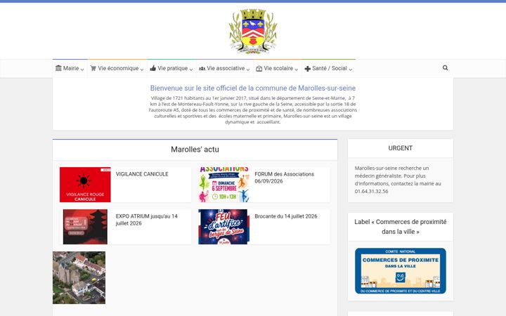Click the Associations forum poster thumbnail
506x316 pixels.
click(224, 185)
